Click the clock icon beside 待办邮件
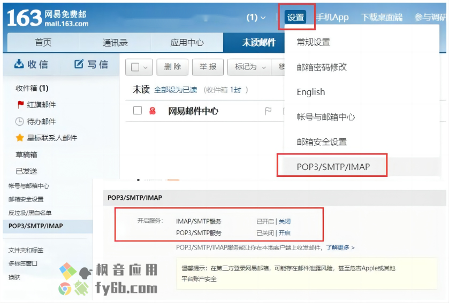 point(19,121)
